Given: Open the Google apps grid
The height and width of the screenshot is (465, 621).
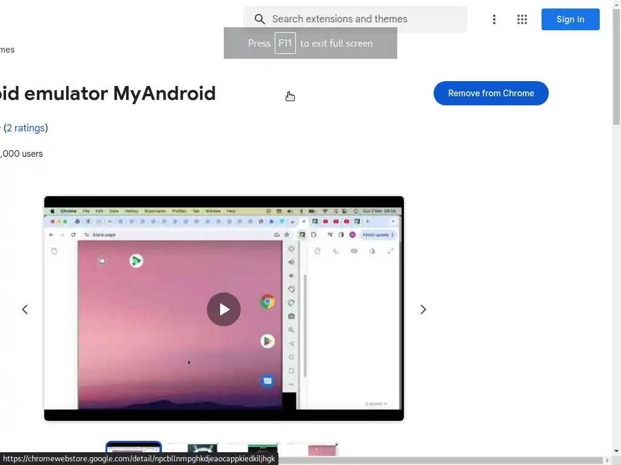Looking at the screenshot, I should click(522, 19).
